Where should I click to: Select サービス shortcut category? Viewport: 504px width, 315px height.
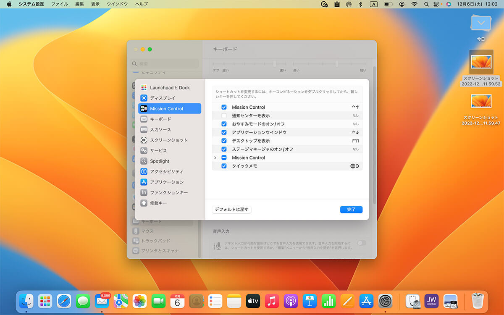[170, 151]
